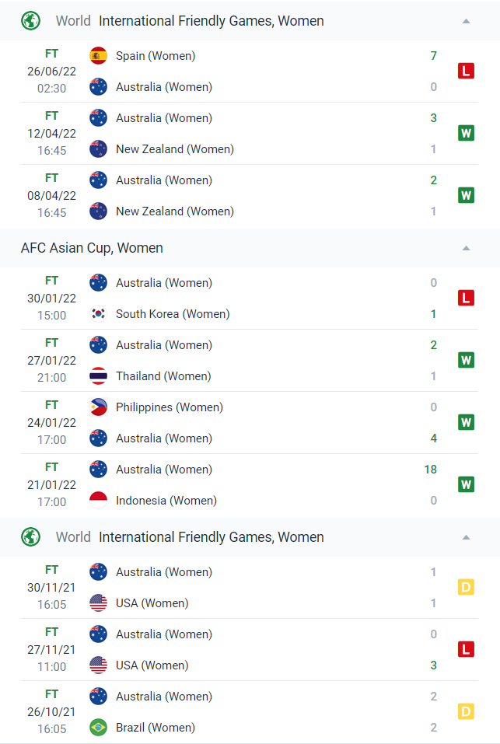Click the Philippines flag icon
Screen dimensions: 500x744
point(98,407)
